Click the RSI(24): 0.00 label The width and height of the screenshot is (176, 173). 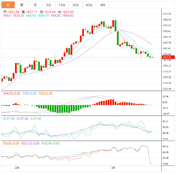click(50, 144)
